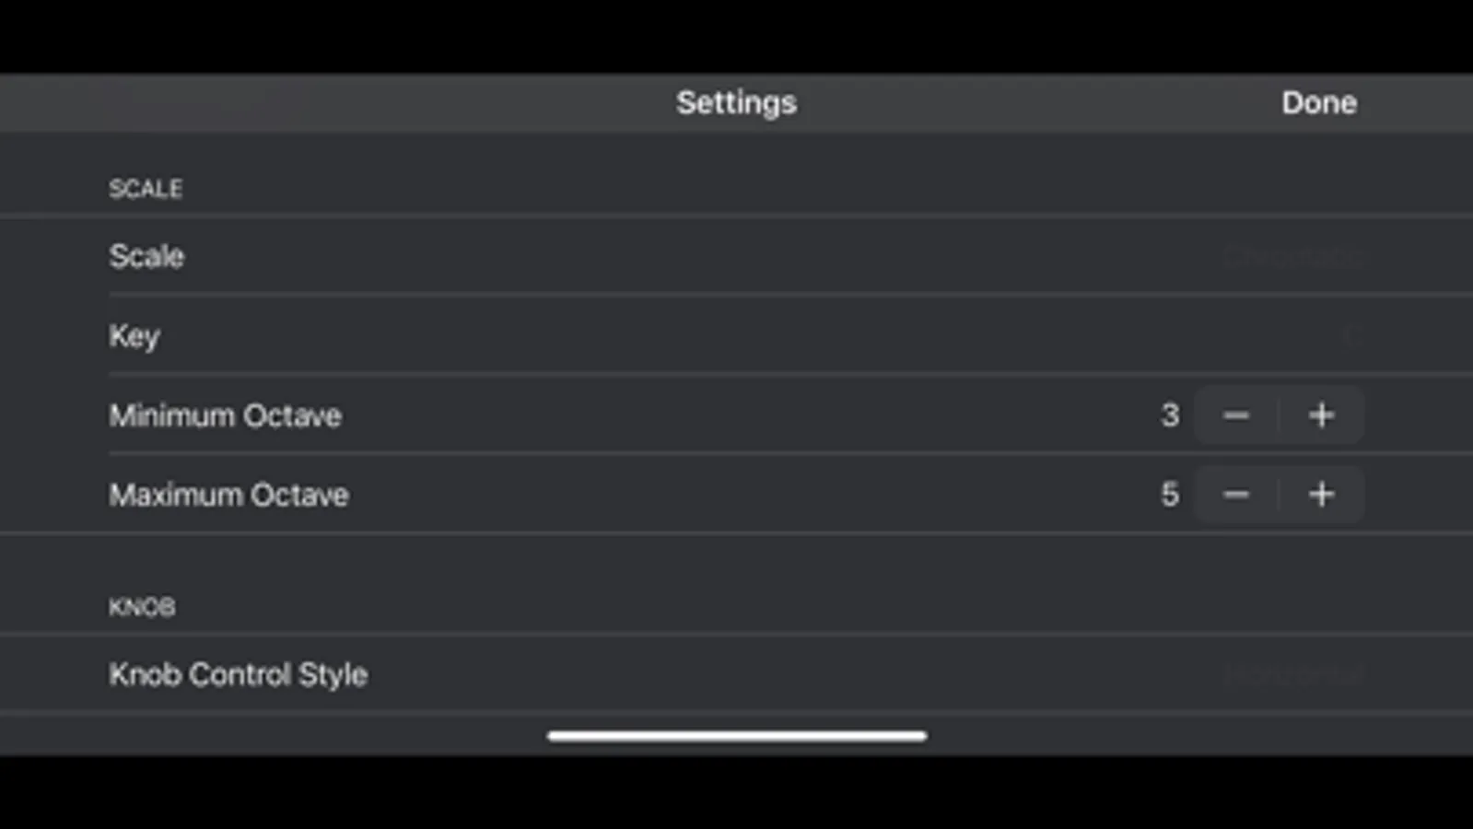The width and height of the screenshot is (1473, 829).
Task: Decrease Minimum Octave with the minus button
Action: (1236, 415)
